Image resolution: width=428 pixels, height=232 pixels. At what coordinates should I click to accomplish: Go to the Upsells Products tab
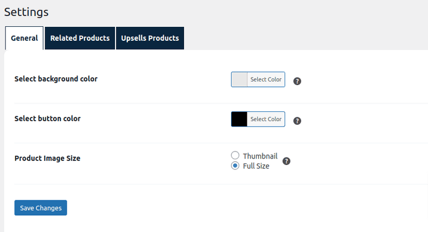pos(150,38)
